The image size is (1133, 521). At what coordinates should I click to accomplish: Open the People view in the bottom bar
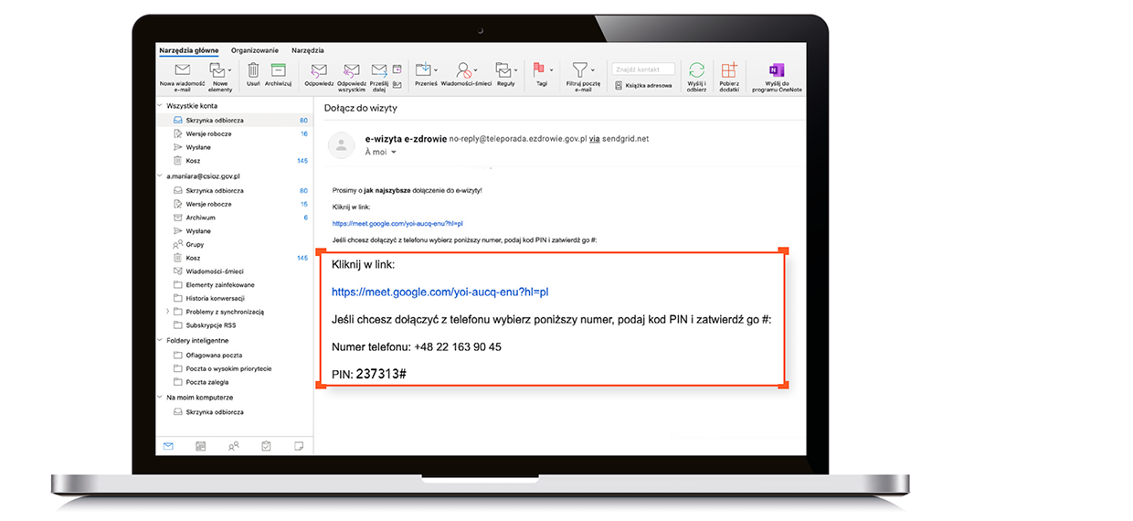coord(233,446)
